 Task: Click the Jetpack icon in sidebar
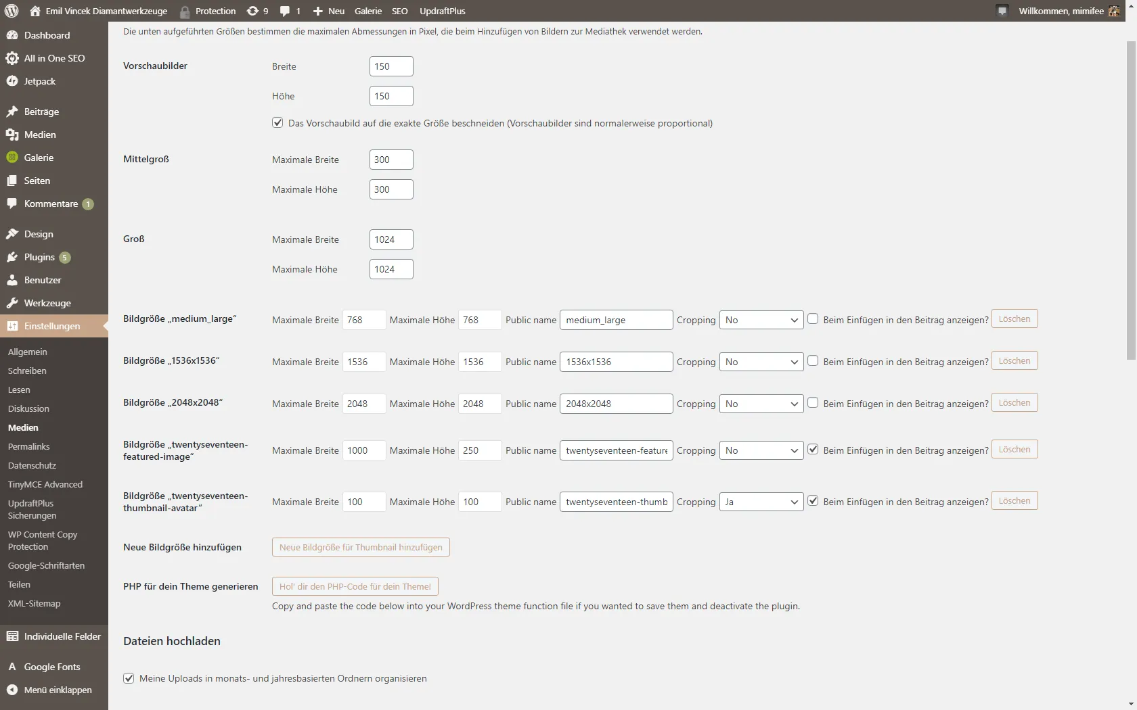pos(12,81)
